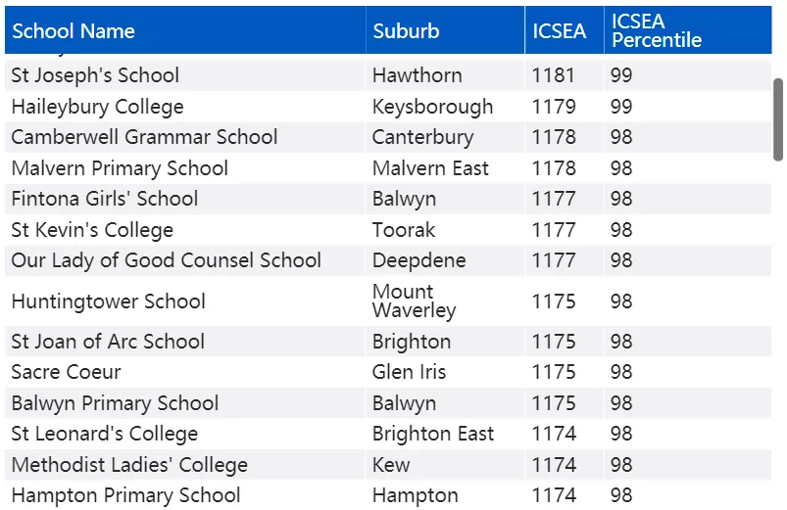Click Malvern Primary School name

(120, 168)
